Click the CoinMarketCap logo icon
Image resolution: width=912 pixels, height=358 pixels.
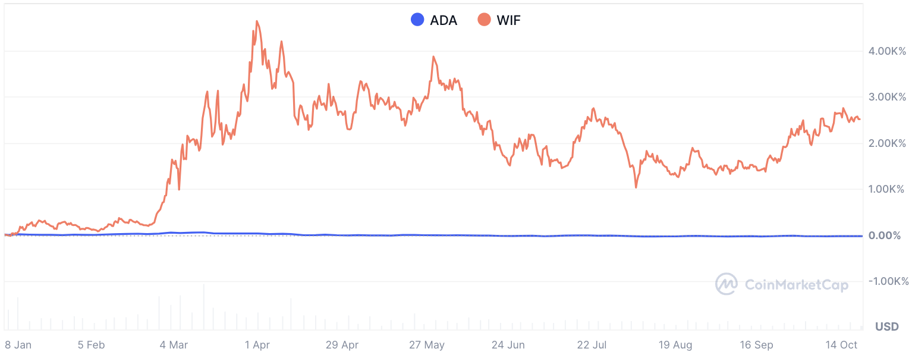(727, 285)
